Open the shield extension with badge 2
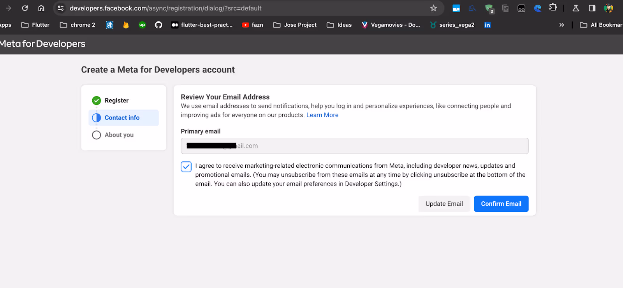The height and width of the screenshot is (288, 623). coord(489,9)
